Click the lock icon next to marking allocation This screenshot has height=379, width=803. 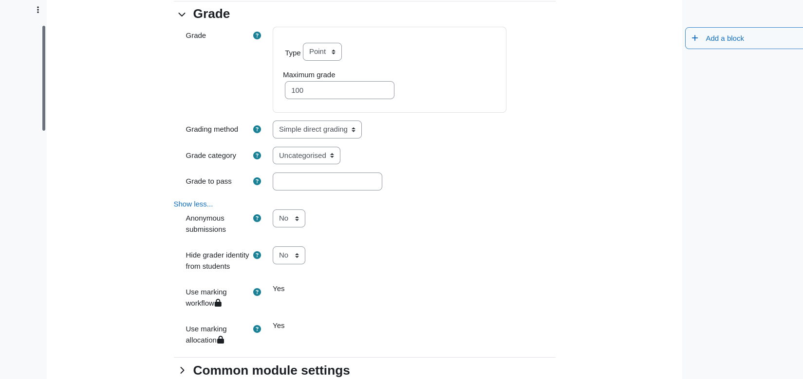click(x=221, y=340)
